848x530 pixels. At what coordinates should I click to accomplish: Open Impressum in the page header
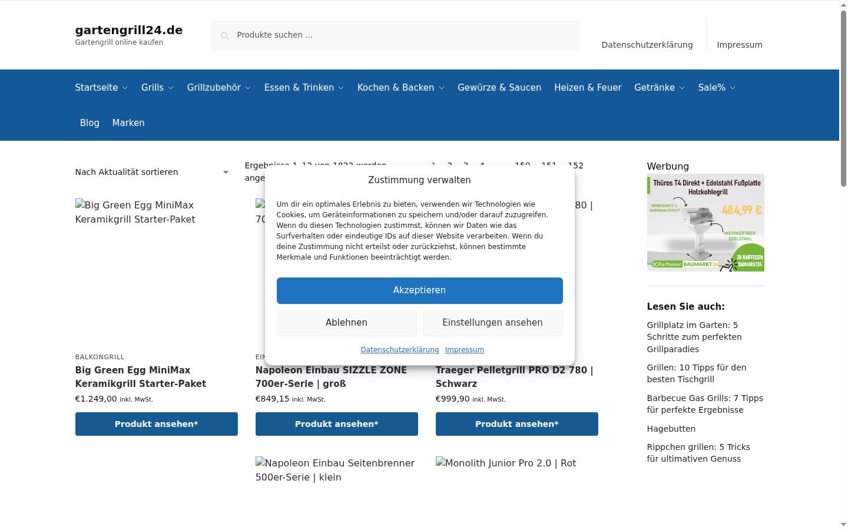click(740, 45)
